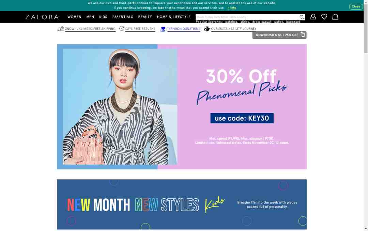Screen dimensions: 368x231
Task: Close the cookie notice banner
Action: pyautogui.click(x=356, y=6)
